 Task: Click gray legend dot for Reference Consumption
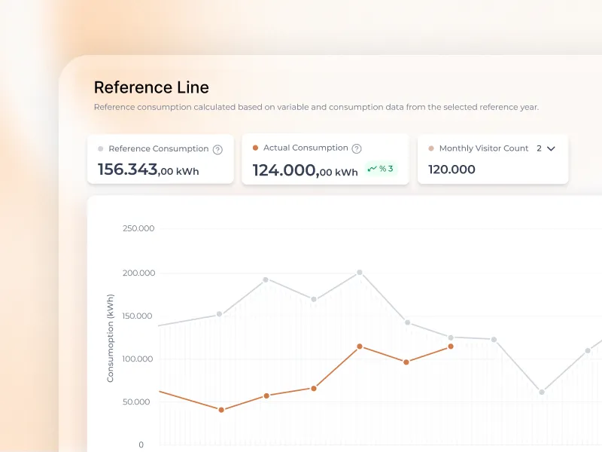pyautogui.click(x=100, y=149)
